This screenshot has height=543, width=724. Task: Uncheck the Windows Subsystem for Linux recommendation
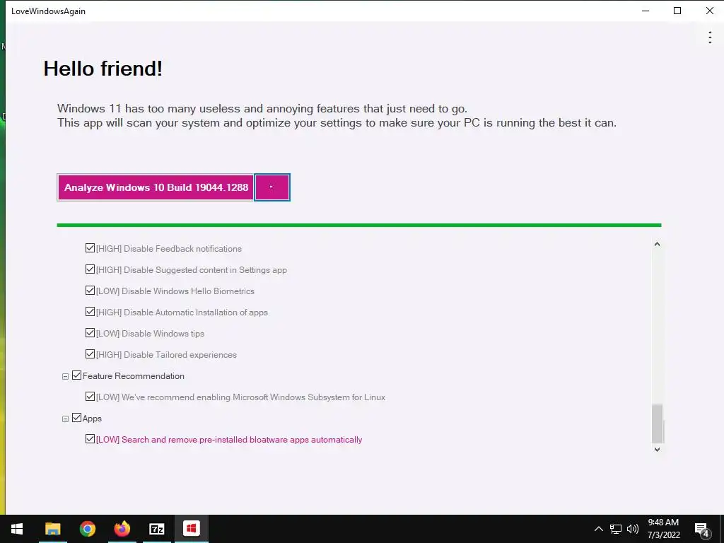point(90,397)
